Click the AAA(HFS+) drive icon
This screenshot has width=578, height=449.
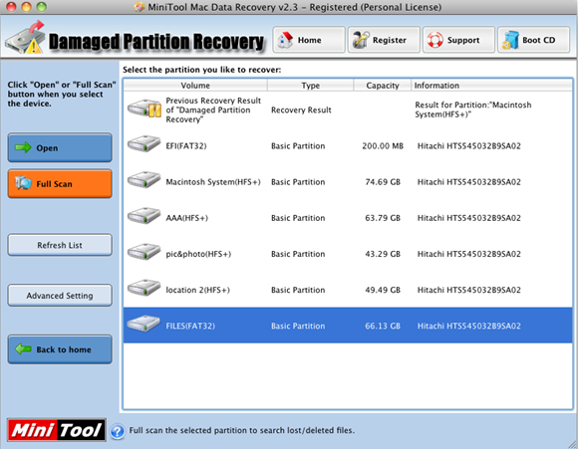[144, 216]
